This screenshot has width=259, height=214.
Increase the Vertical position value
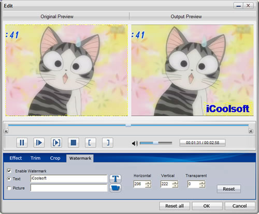pyautogui.click(x=175, y=182)
